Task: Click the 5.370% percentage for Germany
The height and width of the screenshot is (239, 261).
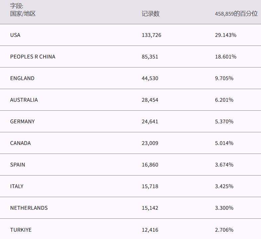Action: (224, 121)
